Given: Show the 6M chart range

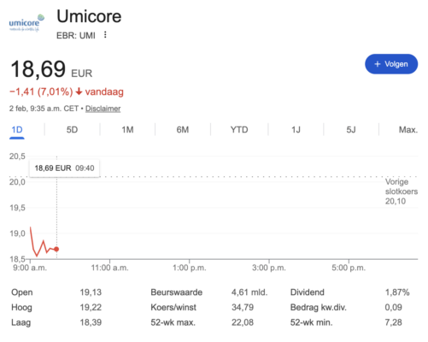Looking at the screenshot, I should 183,130.
